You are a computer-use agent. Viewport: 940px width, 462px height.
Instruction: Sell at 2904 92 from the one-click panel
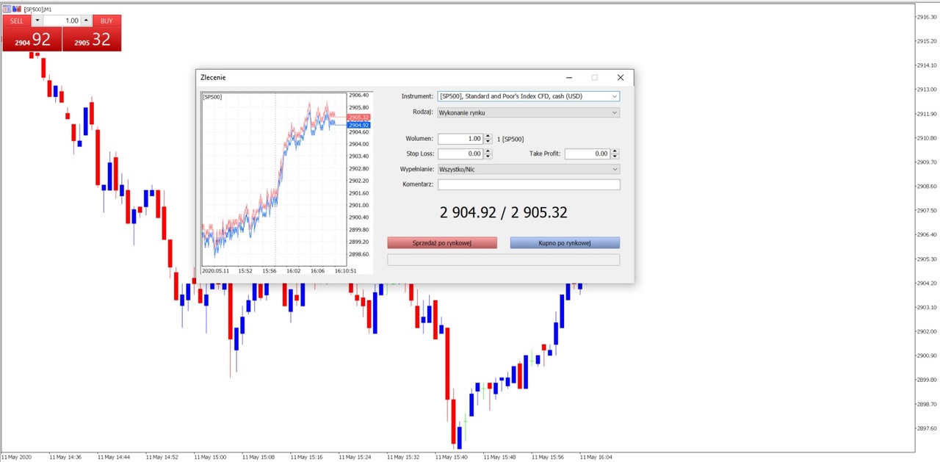(x=32, y=40)
